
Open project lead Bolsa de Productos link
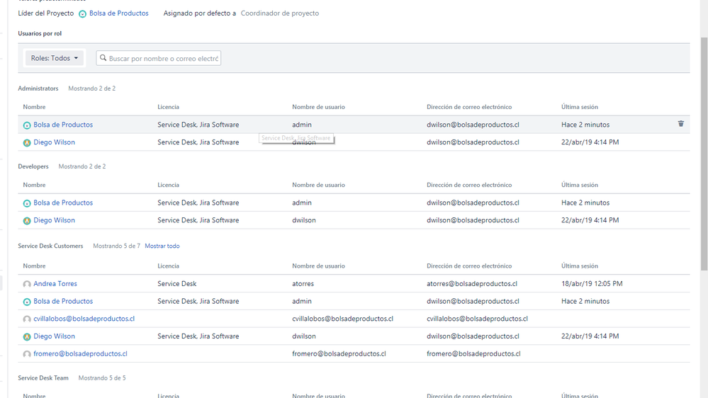point(119,13)
